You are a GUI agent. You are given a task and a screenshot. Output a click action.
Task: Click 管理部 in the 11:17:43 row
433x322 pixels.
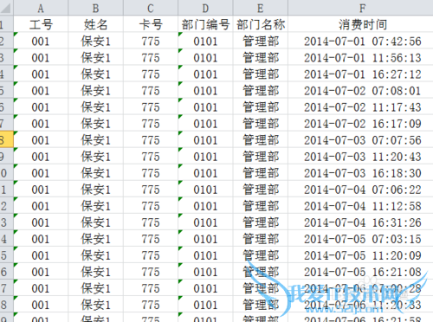click(x=261, y=106)
